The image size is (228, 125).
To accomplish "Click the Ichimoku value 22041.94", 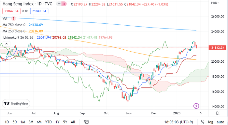I will 44,37.
